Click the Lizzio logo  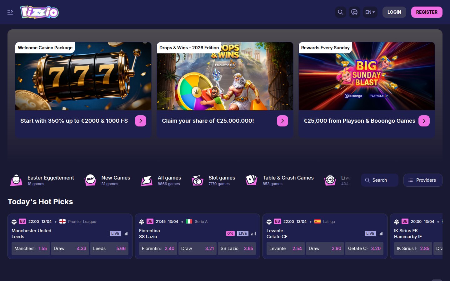[x=39, y=12]
